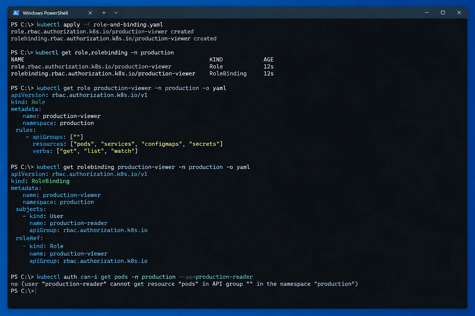The height and width of the screenshot is (316, 475).
Task: Click the '--as=production-reader' flag
Action: point(216,277)
